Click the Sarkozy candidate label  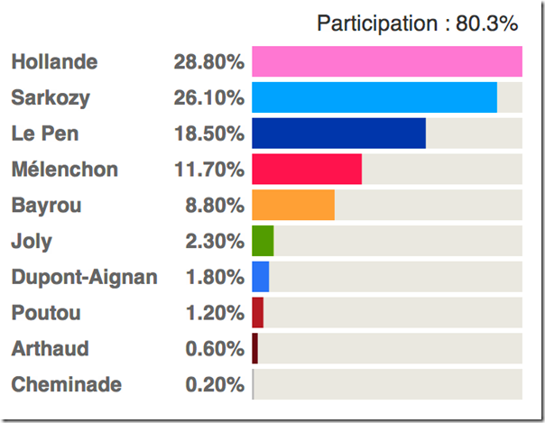click(51, 98)
